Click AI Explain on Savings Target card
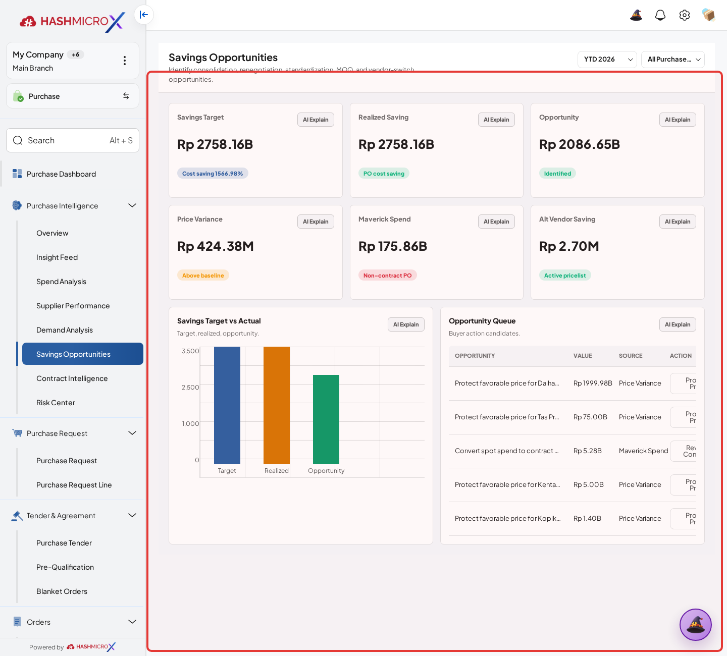This screenshot has height=656, width=727. (316, 120)
